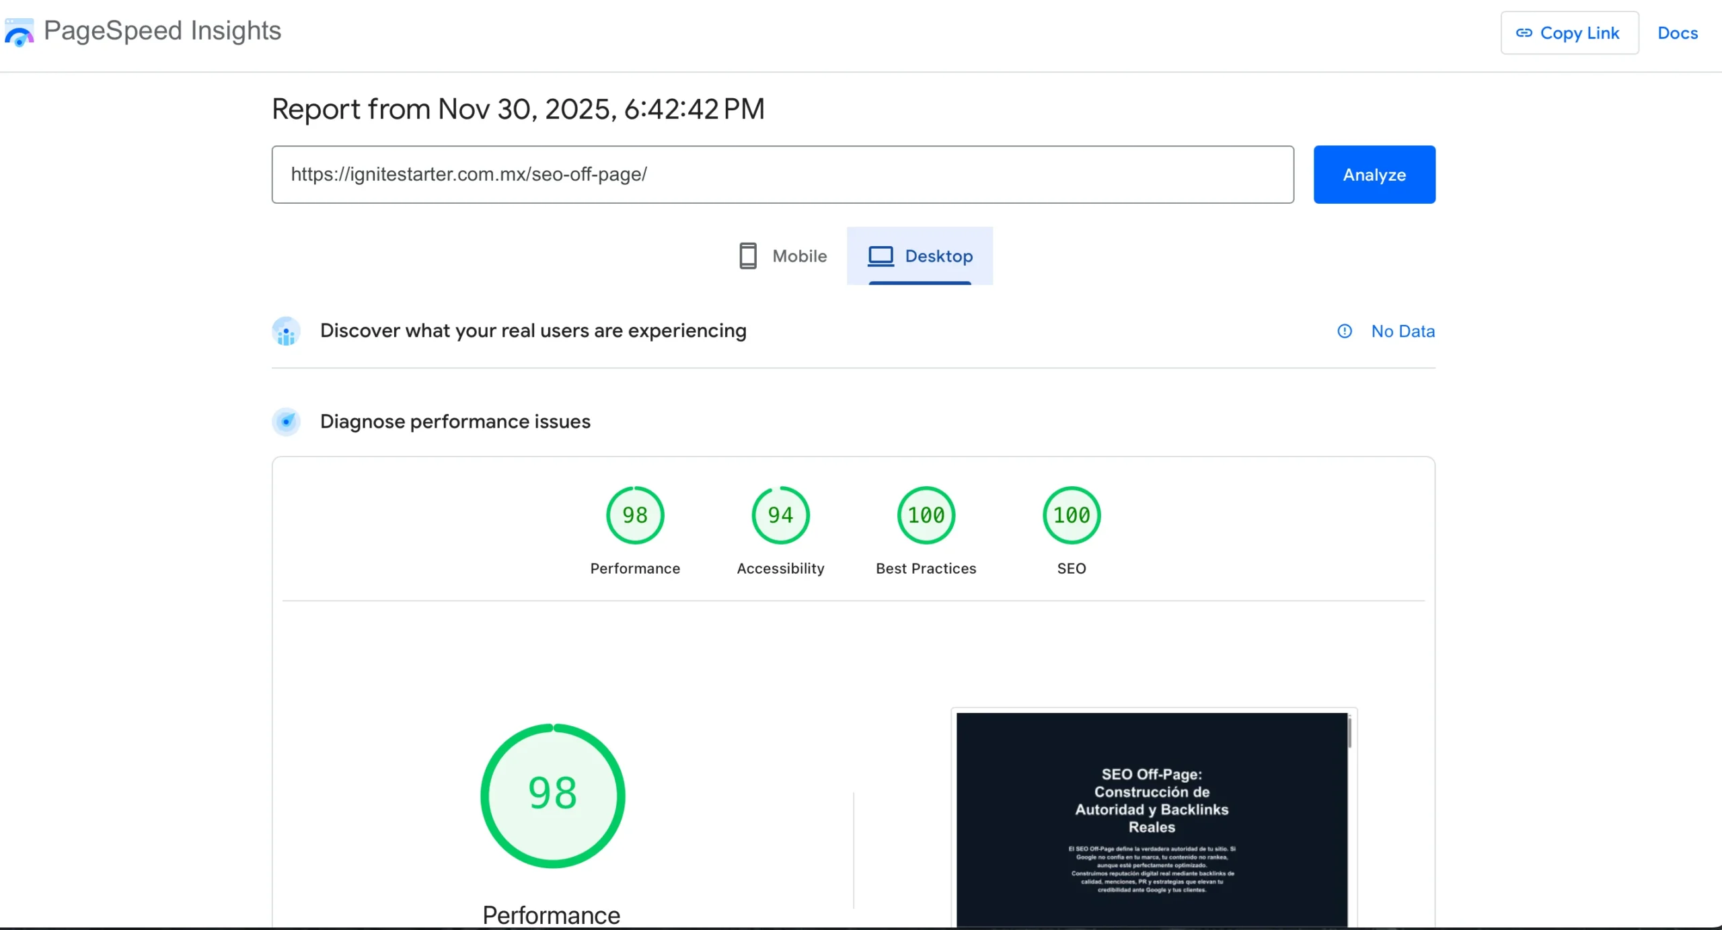Image resolution: width=1722 pixels, height=930 pixels.
Task: Click the Diagnose performance issues target icon
Action: coord(286,422)
